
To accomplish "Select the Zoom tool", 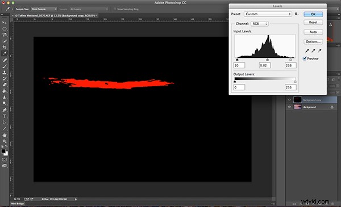I will coord(5,141).
